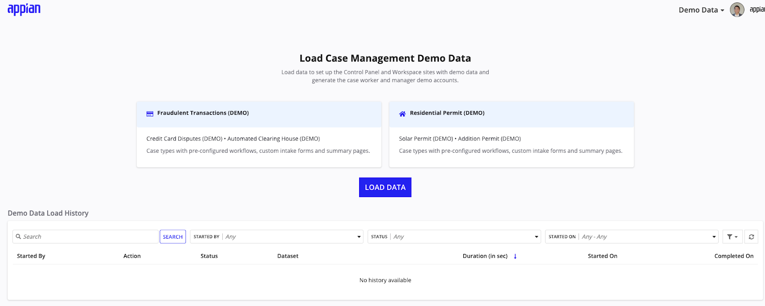Image resolution: width=765 pixels, height=306 pixels.
Task: Select the Fraudulent Transactions (DEMO) card heading
Action: click(203, 113)
